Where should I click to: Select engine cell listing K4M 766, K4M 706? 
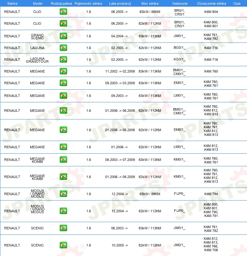(x=211, y=244)
